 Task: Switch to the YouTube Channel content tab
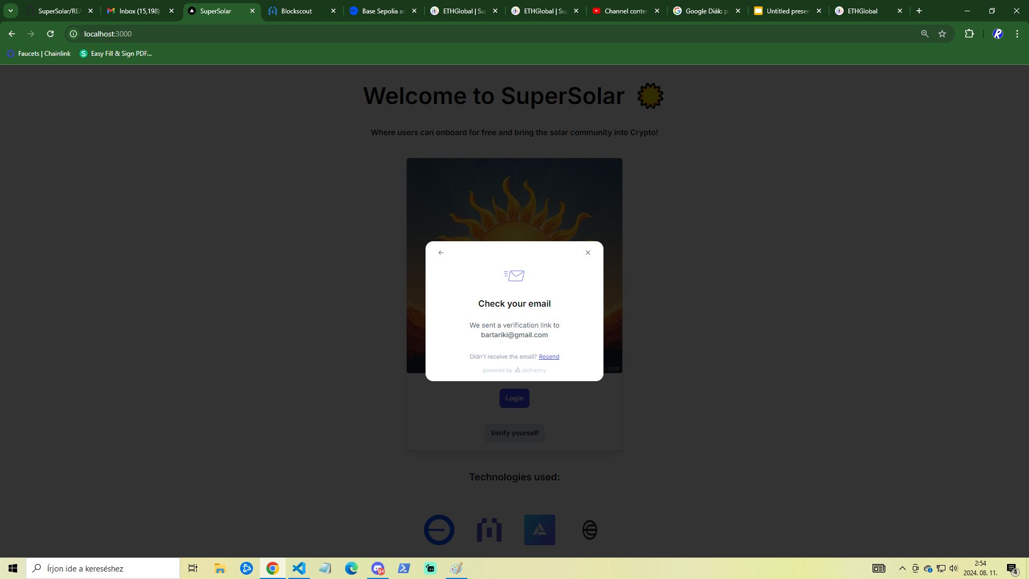[625, 11]
